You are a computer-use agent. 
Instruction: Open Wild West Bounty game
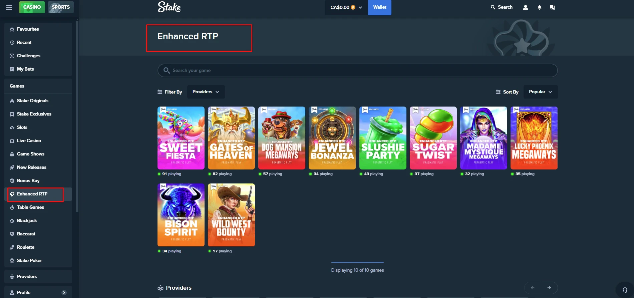231,215
